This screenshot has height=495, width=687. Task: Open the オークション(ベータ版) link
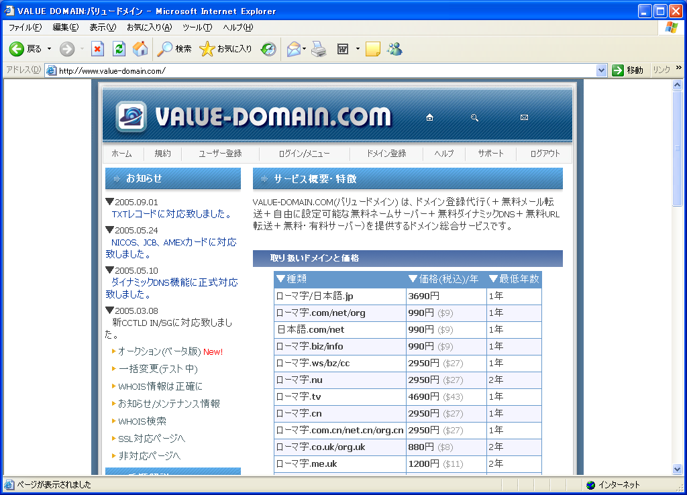[x=160, y=351]
